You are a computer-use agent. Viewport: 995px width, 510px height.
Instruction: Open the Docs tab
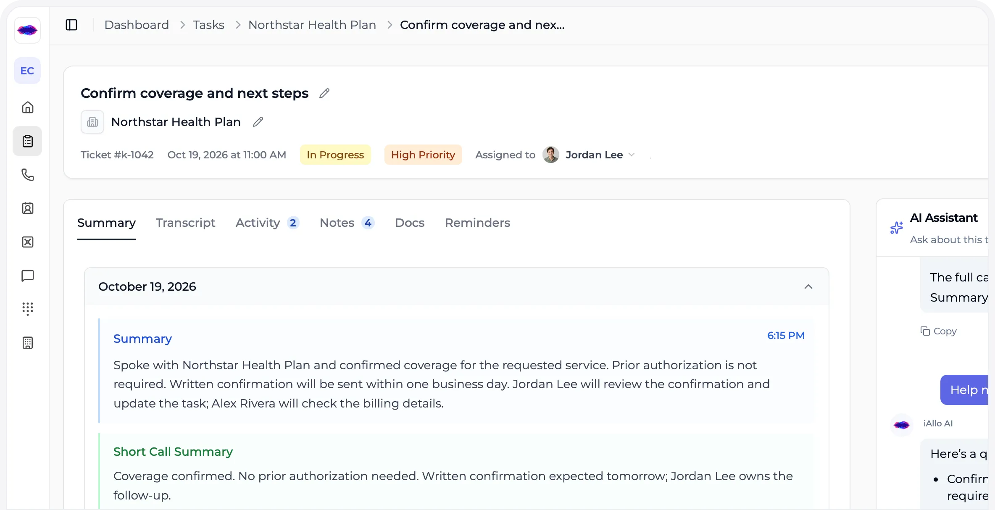point(410,223)
